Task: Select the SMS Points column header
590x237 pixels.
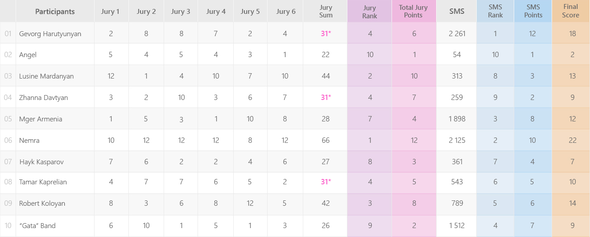Action: 533,12
